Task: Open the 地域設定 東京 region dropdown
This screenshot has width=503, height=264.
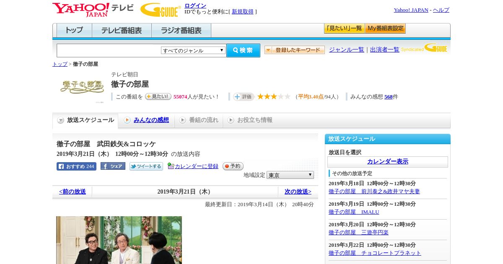Action: pos(290,175)
